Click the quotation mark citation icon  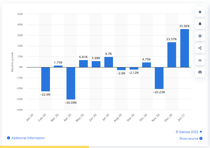pos(200,60)
